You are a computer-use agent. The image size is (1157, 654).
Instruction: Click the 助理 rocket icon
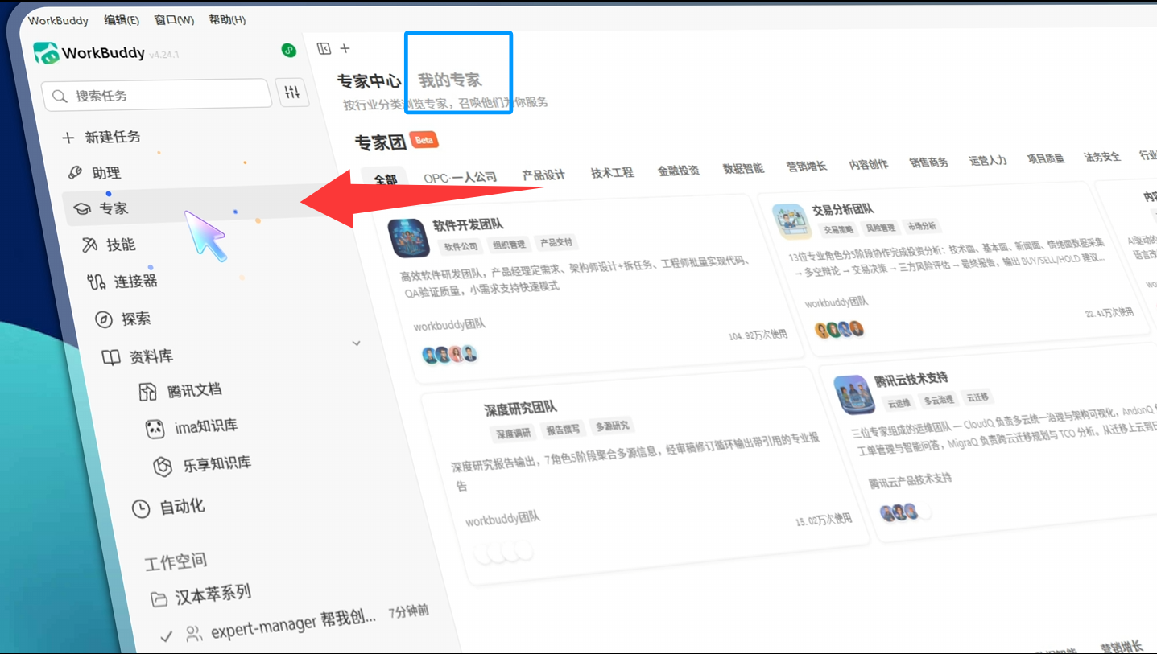coord(75,172)
